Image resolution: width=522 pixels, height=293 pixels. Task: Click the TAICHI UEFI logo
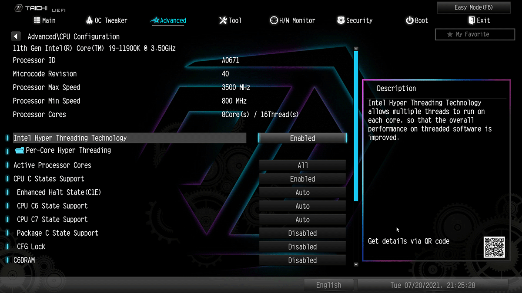tap(40, 8)
